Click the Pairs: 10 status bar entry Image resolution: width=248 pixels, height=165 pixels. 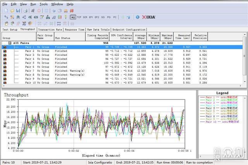pos(9,162)
